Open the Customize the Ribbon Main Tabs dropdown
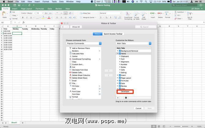The width and height of the screenshot is (205, 128). pos(133,43)
